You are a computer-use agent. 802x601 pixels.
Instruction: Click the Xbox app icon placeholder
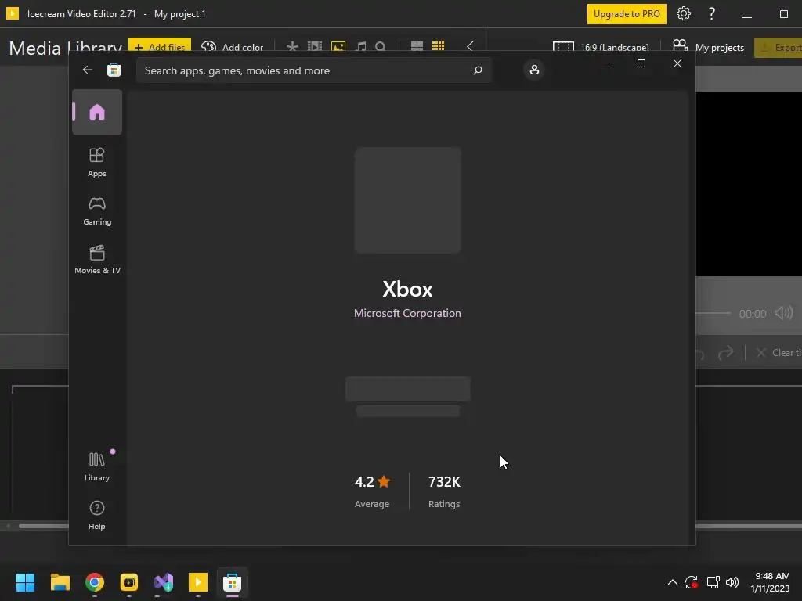[x=407, y=200]
